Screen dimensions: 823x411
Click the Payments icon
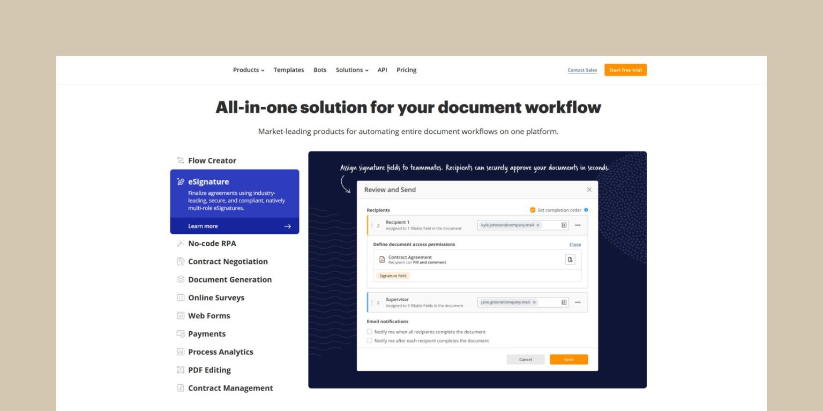[x=181, y=334]
